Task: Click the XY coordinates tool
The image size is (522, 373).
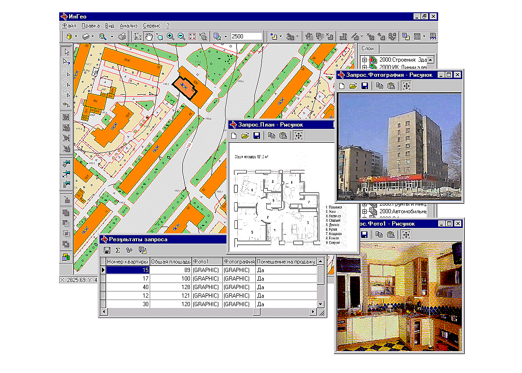Action: click(137, 36)
